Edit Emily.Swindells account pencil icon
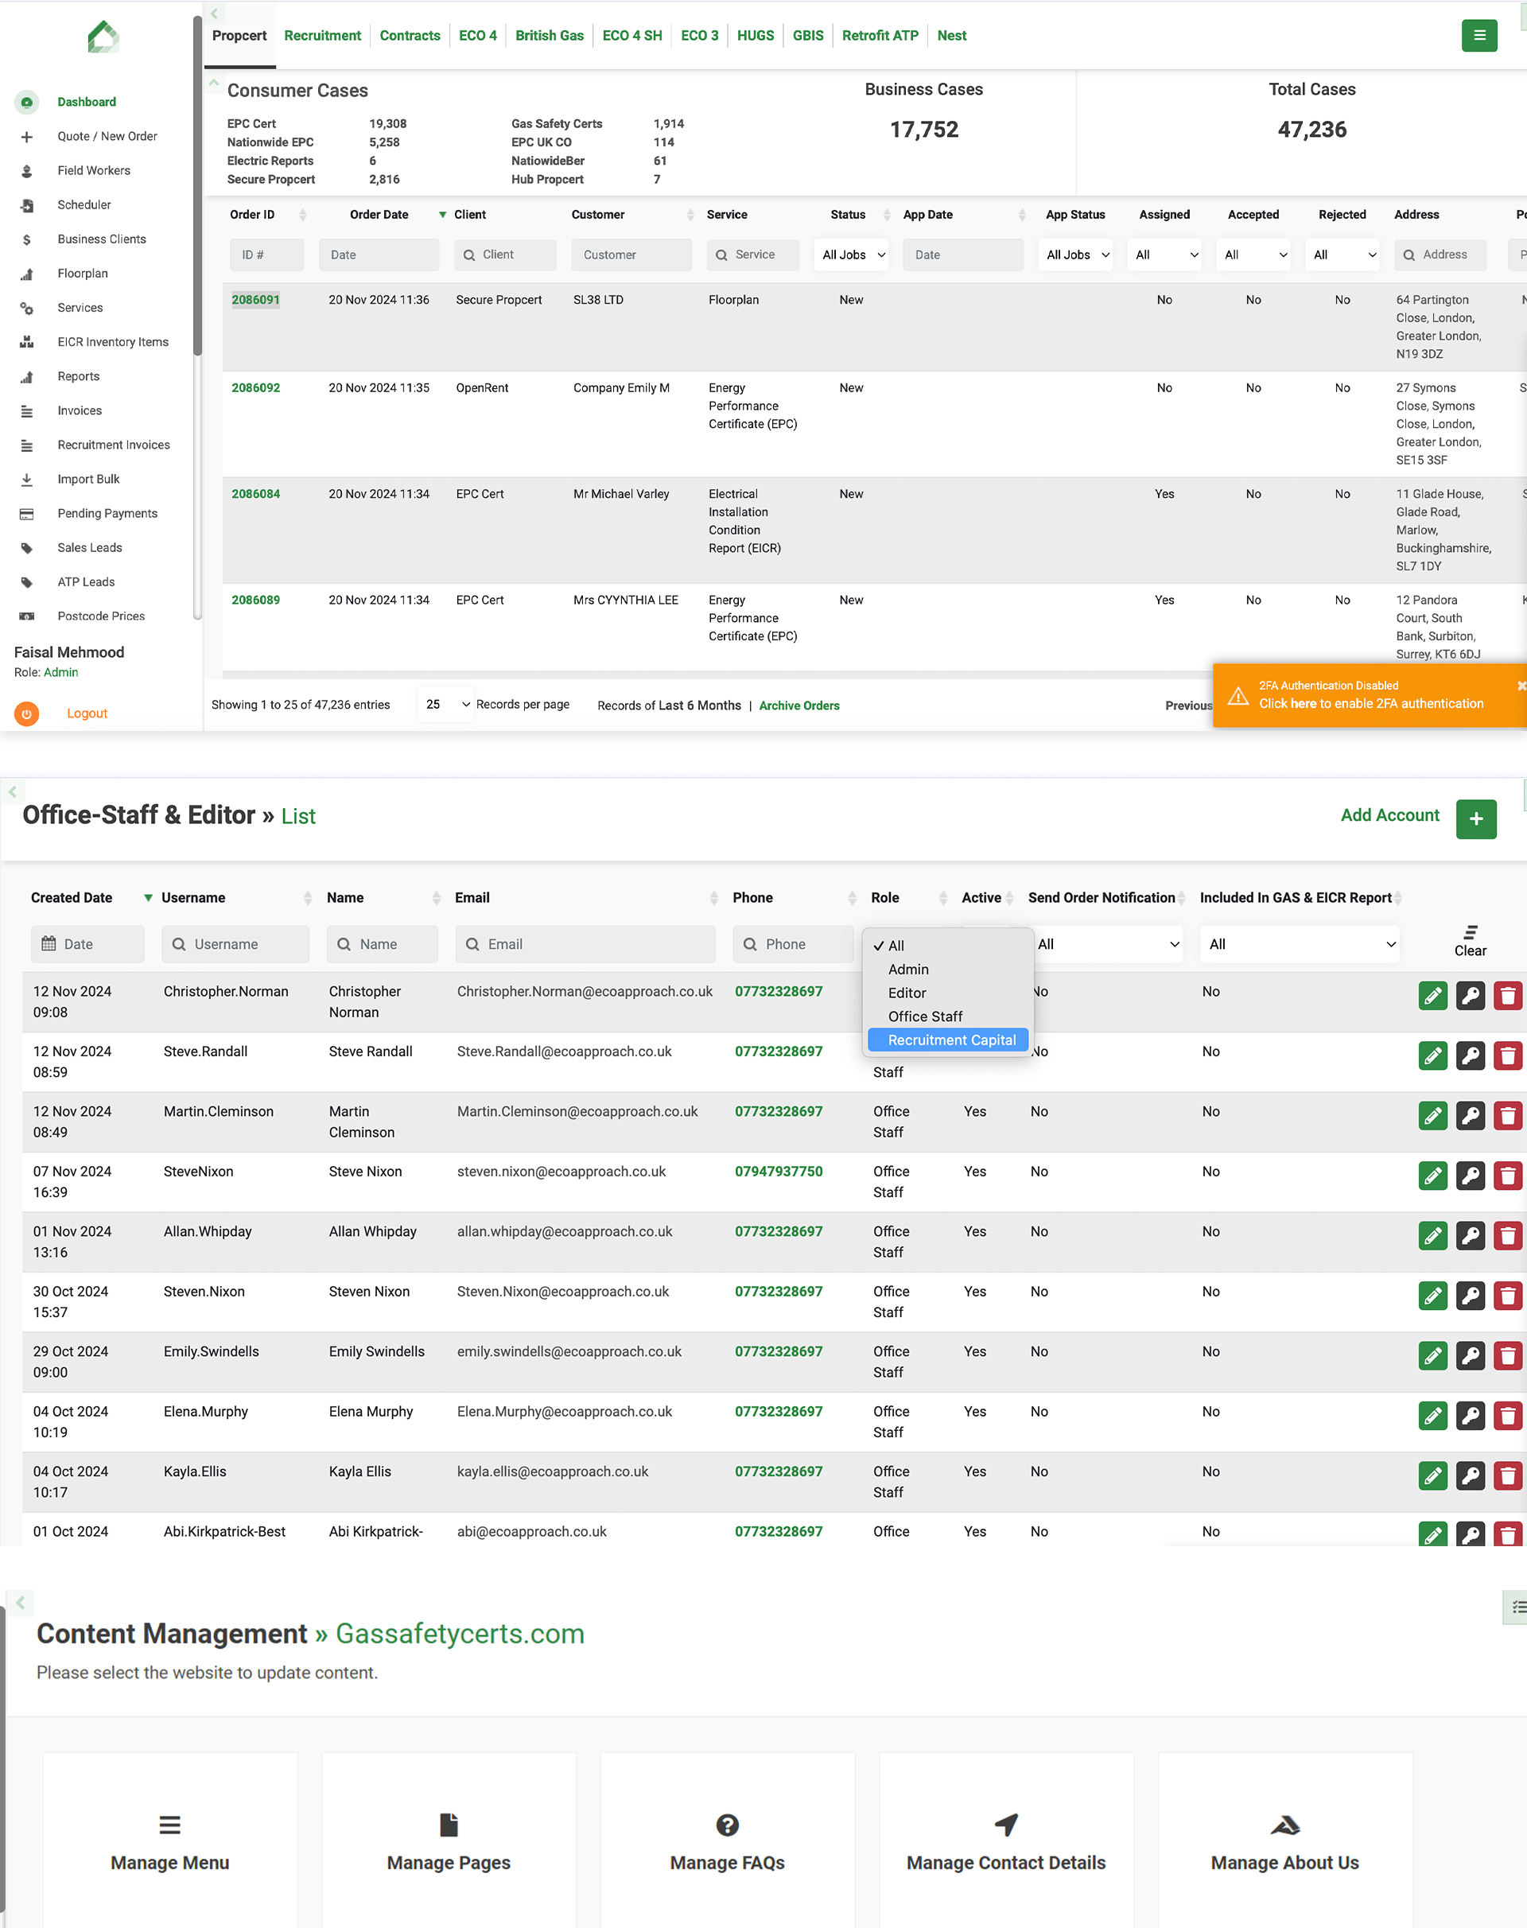The width and height of the screenshot is (1527, 1928). 1432,1355
